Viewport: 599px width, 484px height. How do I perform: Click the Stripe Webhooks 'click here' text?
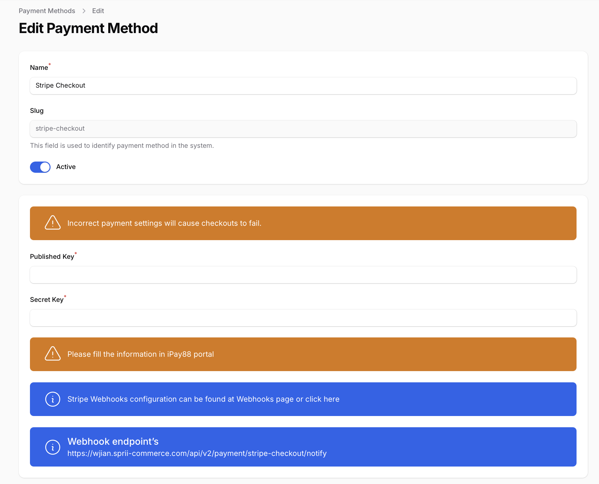pos(322,399)
